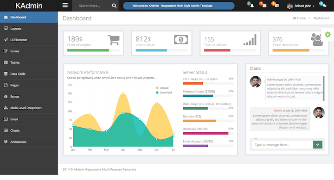The width and height of the screenshot is (334, 180).
Task: Click the KAdmin logo
Action: coord(29,6)
